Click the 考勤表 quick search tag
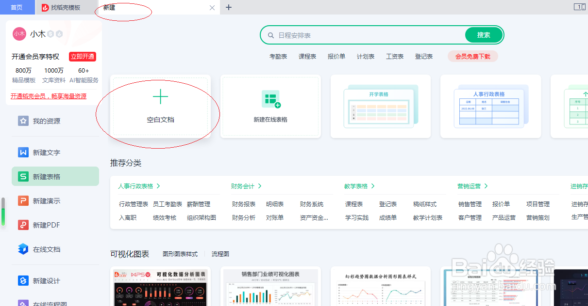 [x=278, y=57]
